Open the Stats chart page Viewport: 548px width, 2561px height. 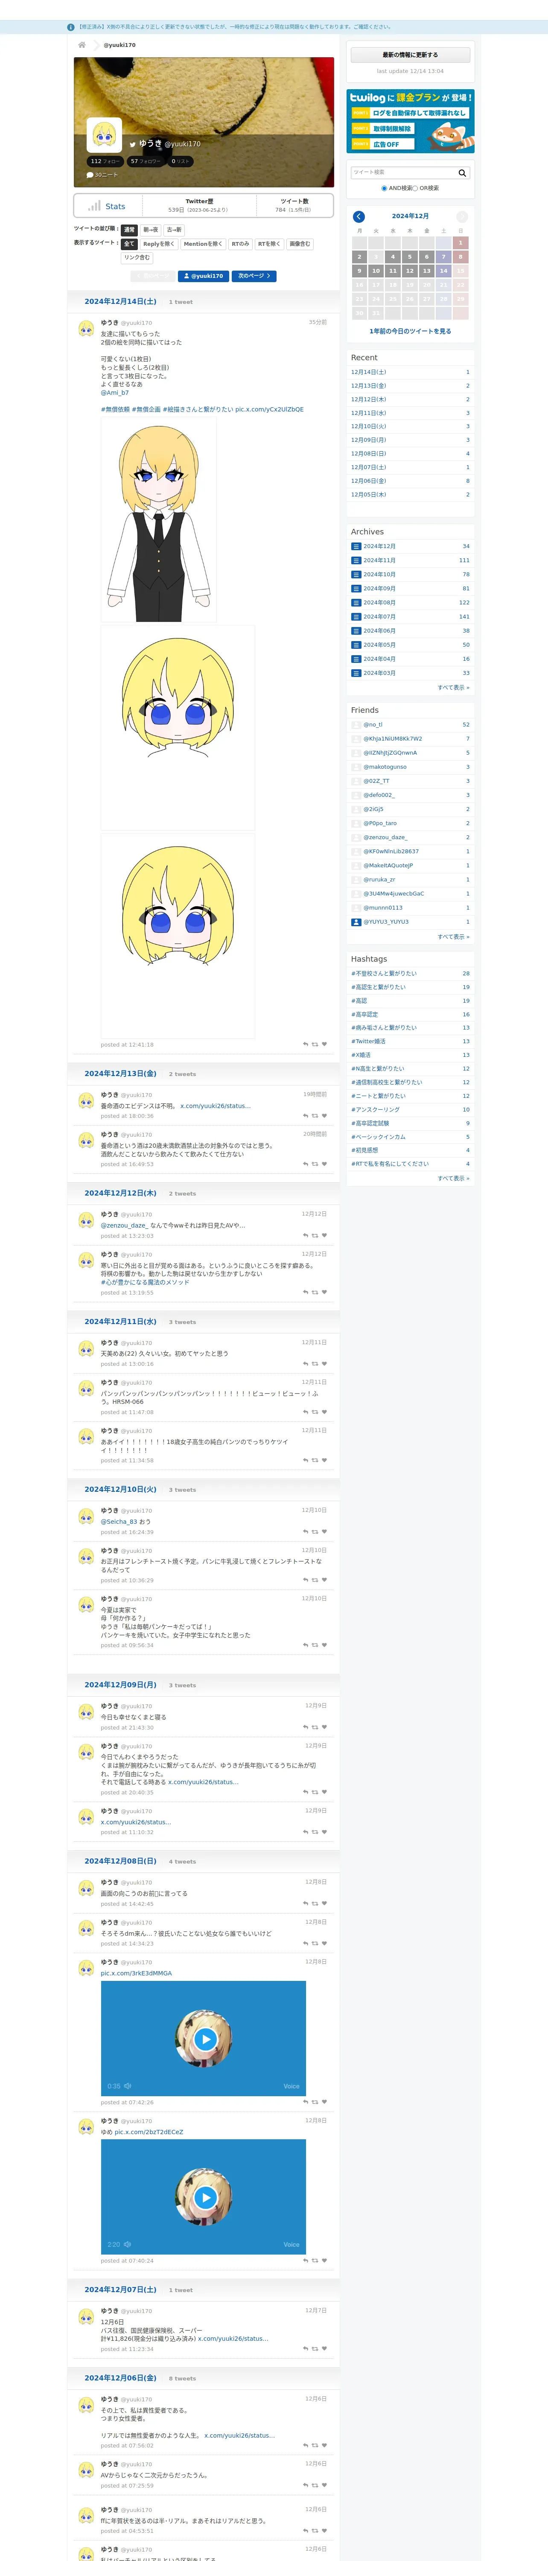pyautogui.click(x=108, y=206)
